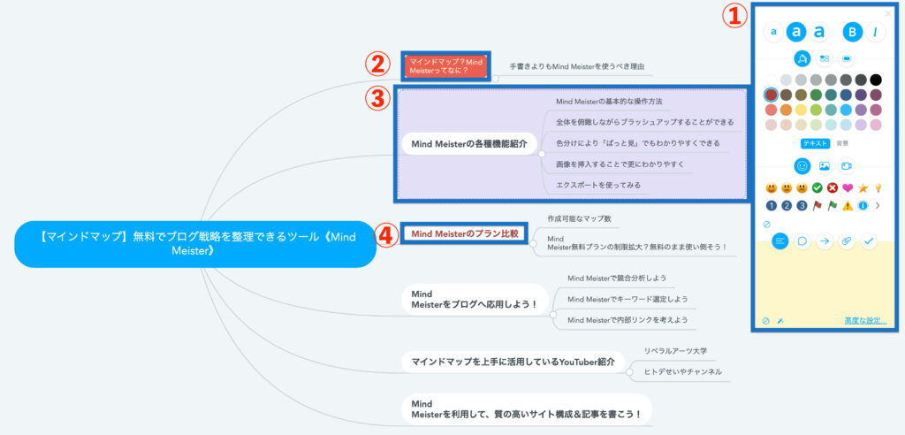Pick the black color swatch
Image resolution: width=905 pixels, height=435 pixels.
(x=876, y=80)
